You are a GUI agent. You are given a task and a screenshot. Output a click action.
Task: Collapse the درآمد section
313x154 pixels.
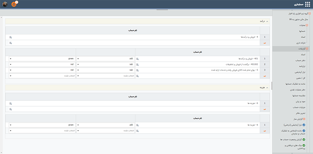pyautogui.click(x=267, y=21)
